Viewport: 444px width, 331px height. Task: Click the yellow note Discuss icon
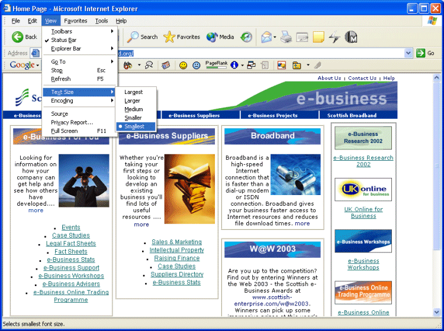(318, 37)
